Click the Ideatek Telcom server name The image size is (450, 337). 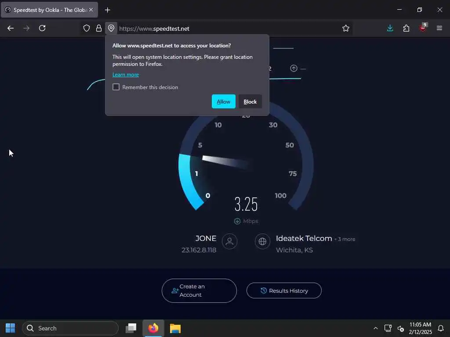tap(304, 238)
